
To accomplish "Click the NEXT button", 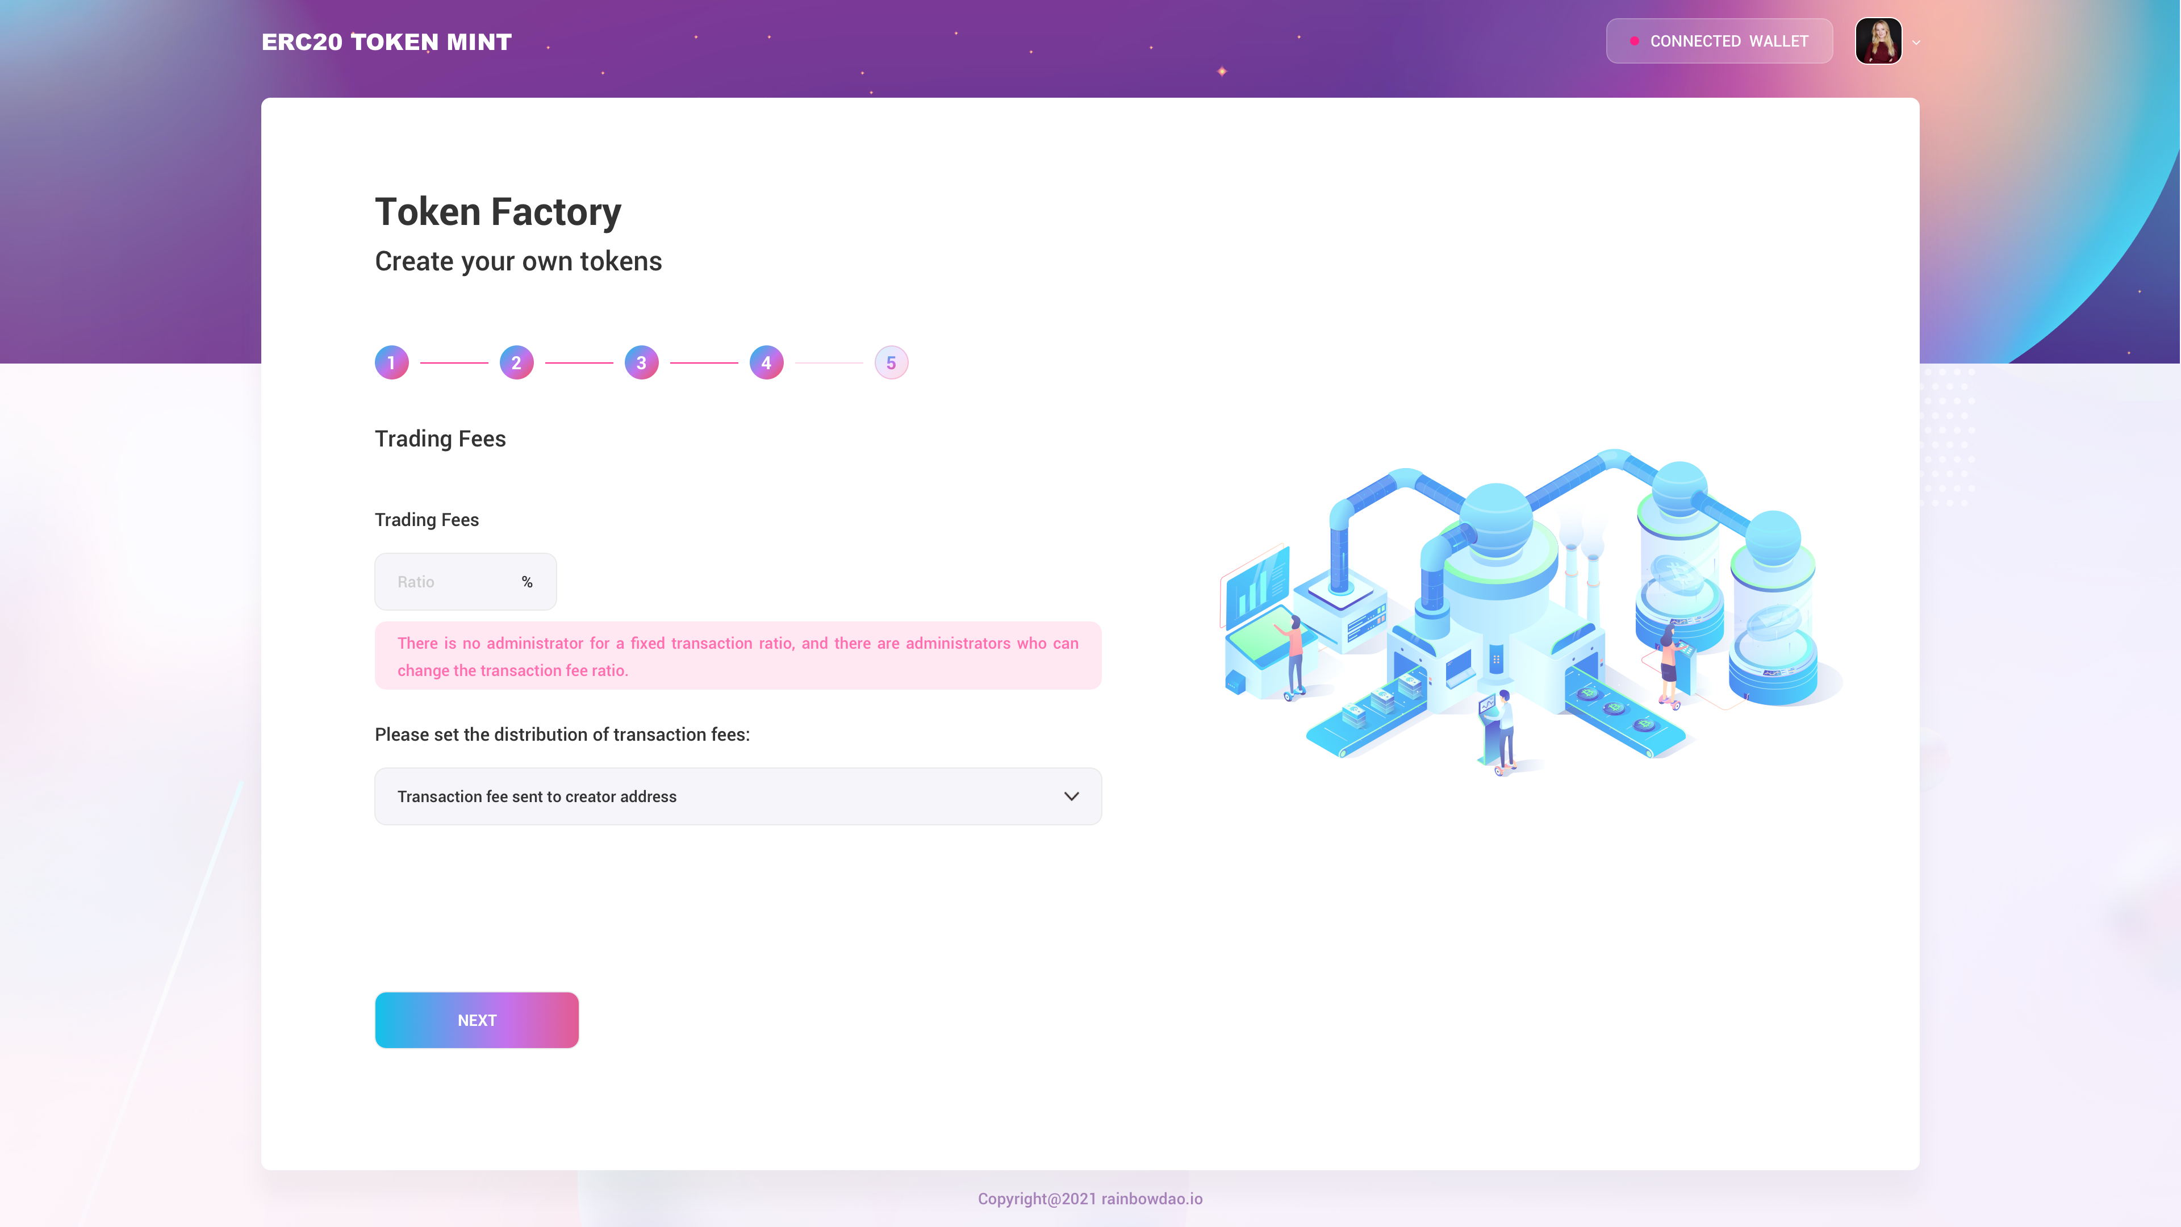I will click(477, 1020).
